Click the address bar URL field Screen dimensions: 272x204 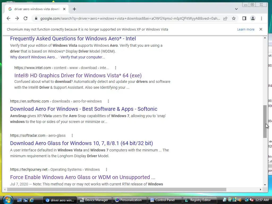click(130, 18)
